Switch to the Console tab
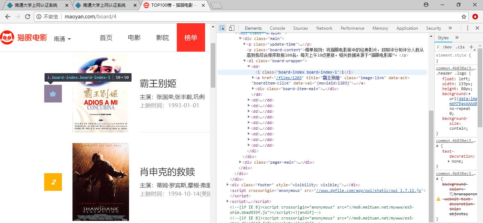Screen dimensions: 483x223 pyautogui.click(x=278, y=28)
